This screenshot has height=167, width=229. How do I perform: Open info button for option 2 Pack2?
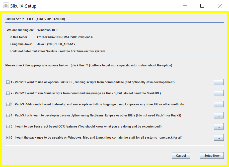219,93
